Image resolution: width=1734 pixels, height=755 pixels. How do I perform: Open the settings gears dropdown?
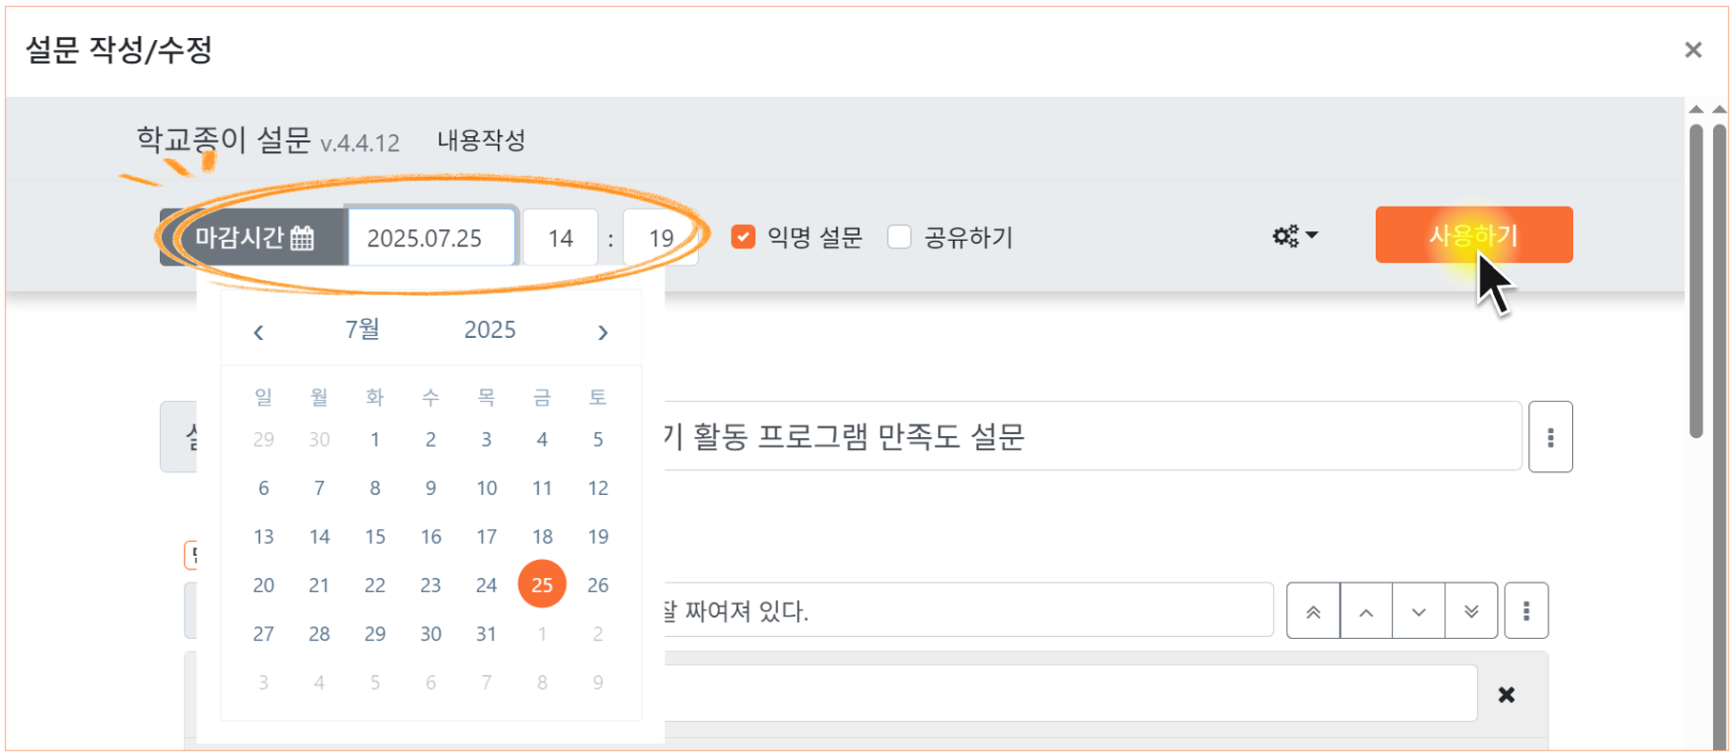tap(1295, 236)
